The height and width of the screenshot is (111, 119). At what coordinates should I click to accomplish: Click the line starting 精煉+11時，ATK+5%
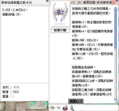(92, 54)
